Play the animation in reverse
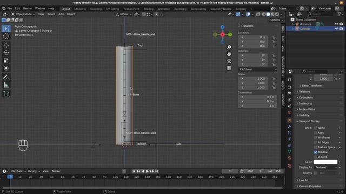346x194 pixels. click(x=143, y=171)
